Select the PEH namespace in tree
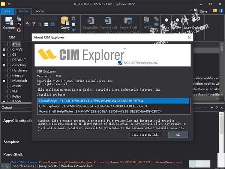 click(15, 91)
